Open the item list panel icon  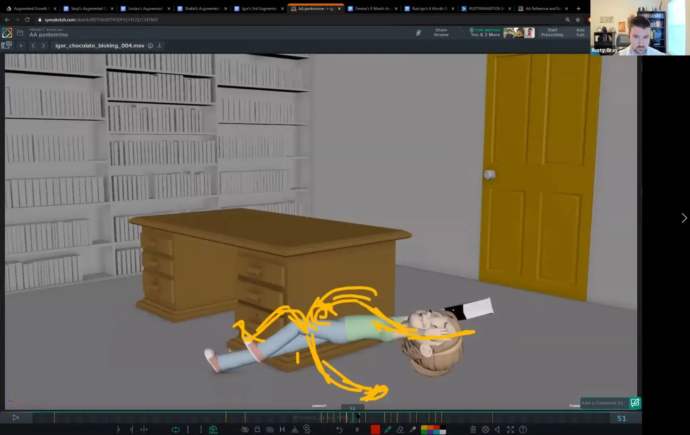coord(6,45)
